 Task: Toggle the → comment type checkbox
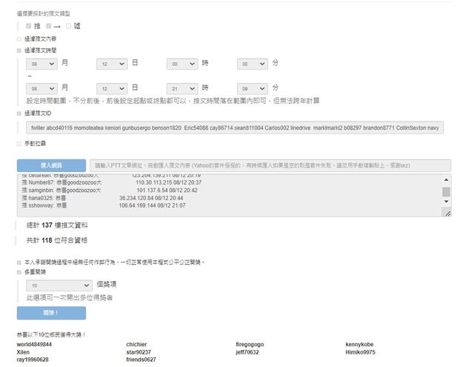pos(48,26)
